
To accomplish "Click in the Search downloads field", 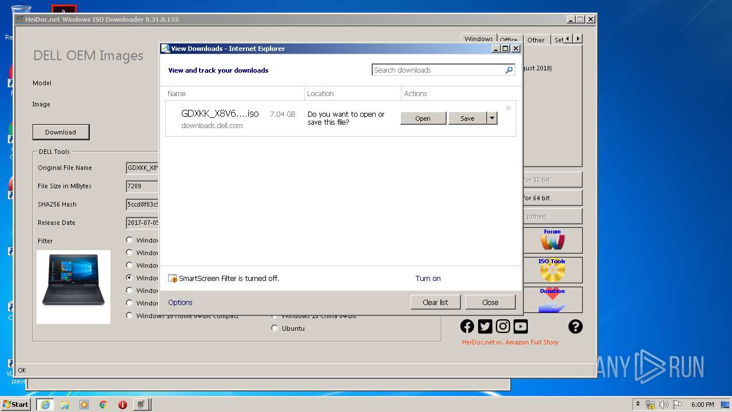I will [x=438, y=70].
